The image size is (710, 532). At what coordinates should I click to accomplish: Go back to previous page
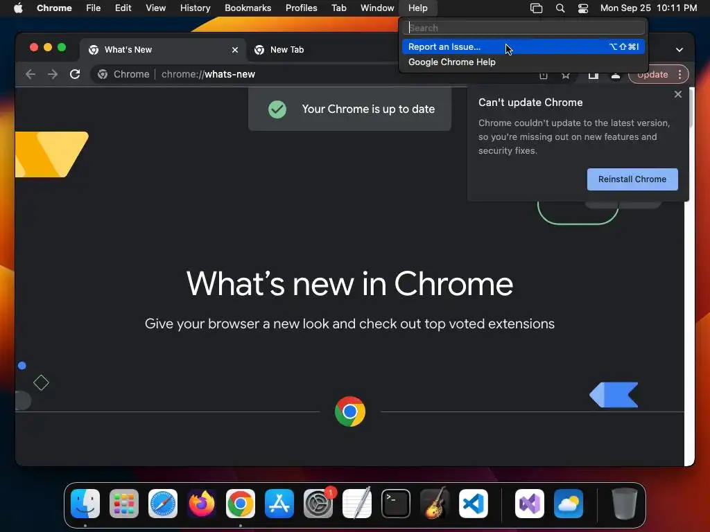[x=31, y=74]
